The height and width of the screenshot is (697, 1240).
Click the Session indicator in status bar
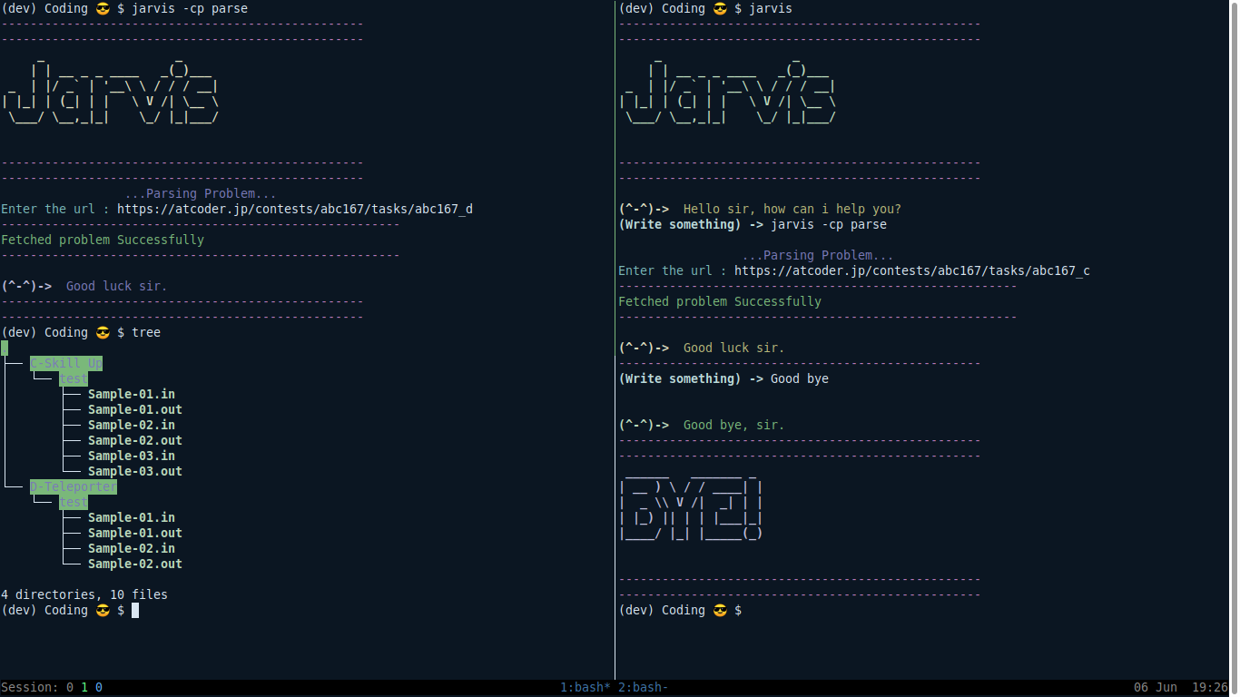coord(52,687)
